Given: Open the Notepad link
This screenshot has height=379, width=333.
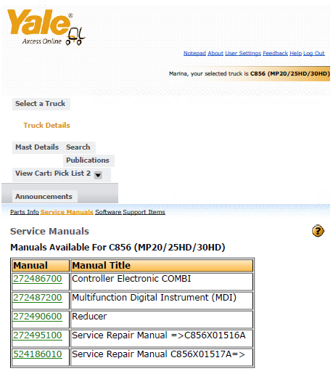Looking at the screenshot, I should [194, 53].
